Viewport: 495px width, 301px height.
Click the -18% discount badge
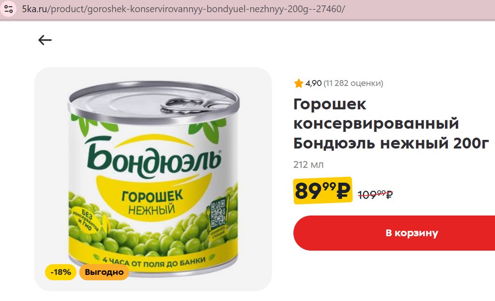click(60, 272)
